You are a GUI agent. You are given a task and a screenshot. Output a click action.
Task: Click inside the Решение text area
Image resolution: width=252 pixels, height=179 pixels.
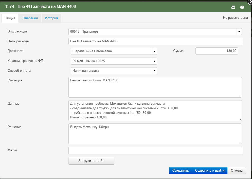[x=155, y=134]
